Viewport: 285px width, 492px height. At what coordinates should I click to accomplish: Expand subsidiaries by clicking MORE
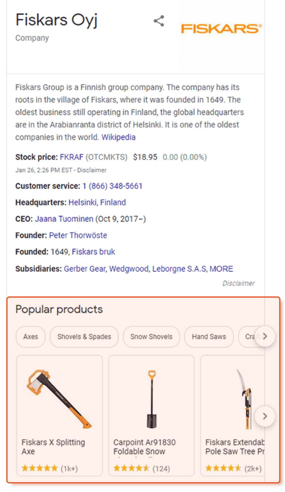222,268
